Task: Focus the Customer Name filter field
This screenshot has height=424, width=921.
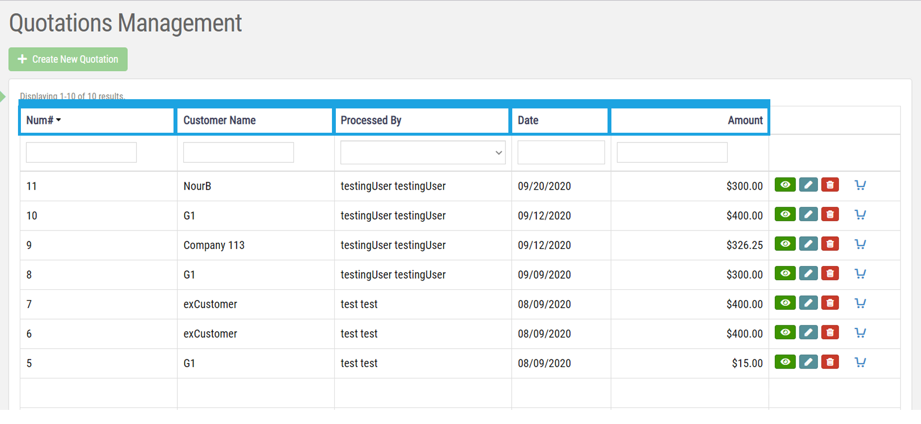Action: coord(238,153)
